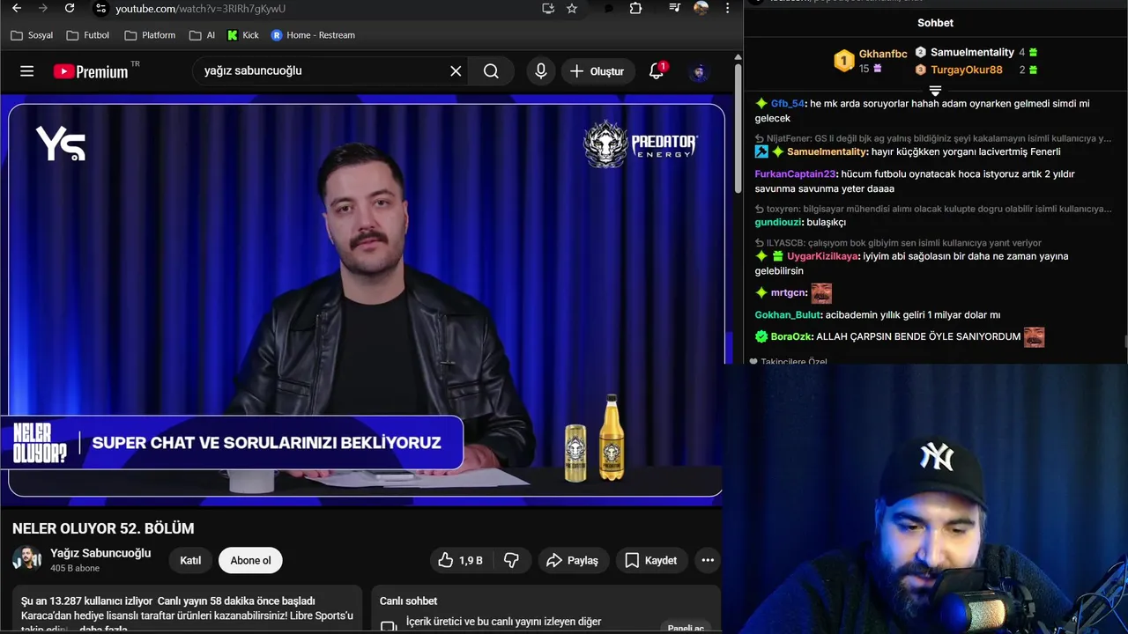
Task: Share the video with Paylaş
Action: (x=572, y=560)
